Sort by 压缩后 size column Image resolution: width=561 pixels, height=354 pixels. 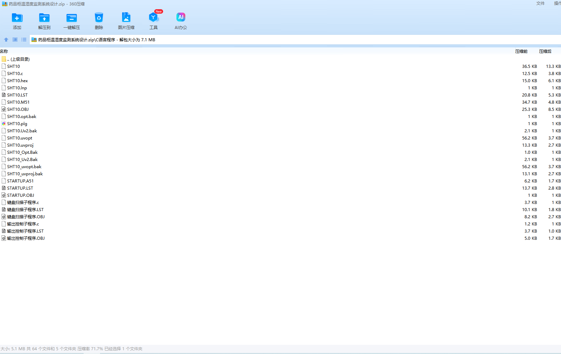[x=545, y=51]
